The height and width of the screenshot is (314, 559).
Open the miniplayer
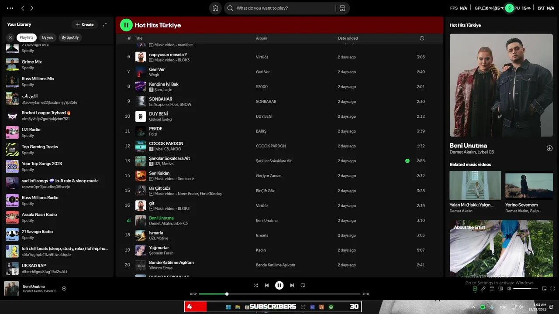(x=544, y=288)
